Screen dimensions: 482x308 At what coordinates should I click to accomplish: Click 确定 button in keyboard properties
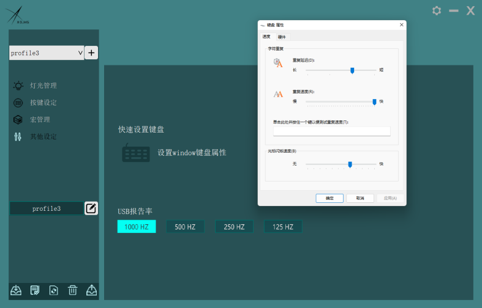pos(329,198)
